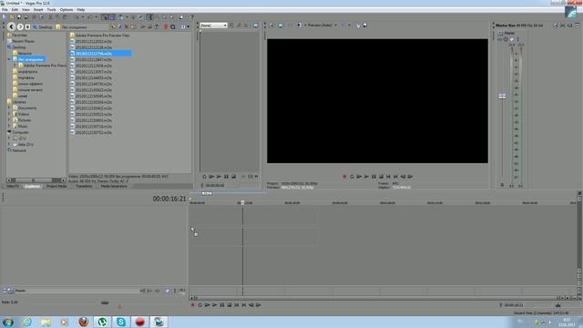The height and width of the screenshot is (328, 583).
Task: Go to project start in timeline transport
Action: [x=237, y=305]
